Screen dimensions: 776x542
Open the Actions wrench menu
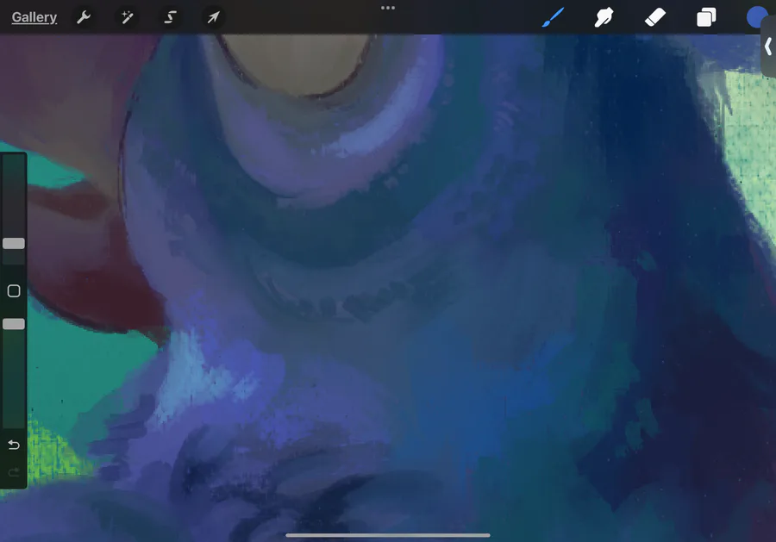(84, 17)
